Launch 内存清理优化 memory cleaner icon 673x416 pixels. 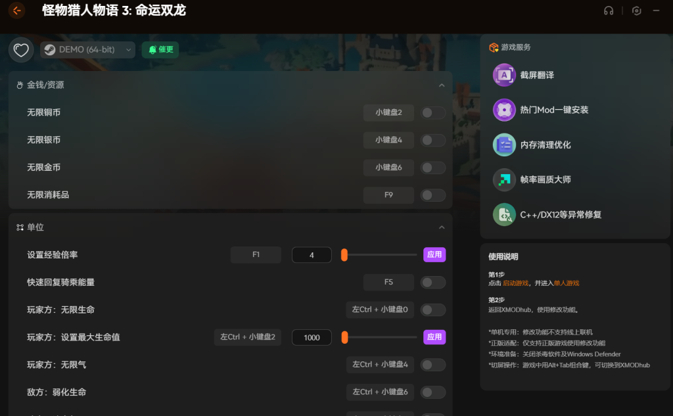pyautogui.click(x=504, y=145)
